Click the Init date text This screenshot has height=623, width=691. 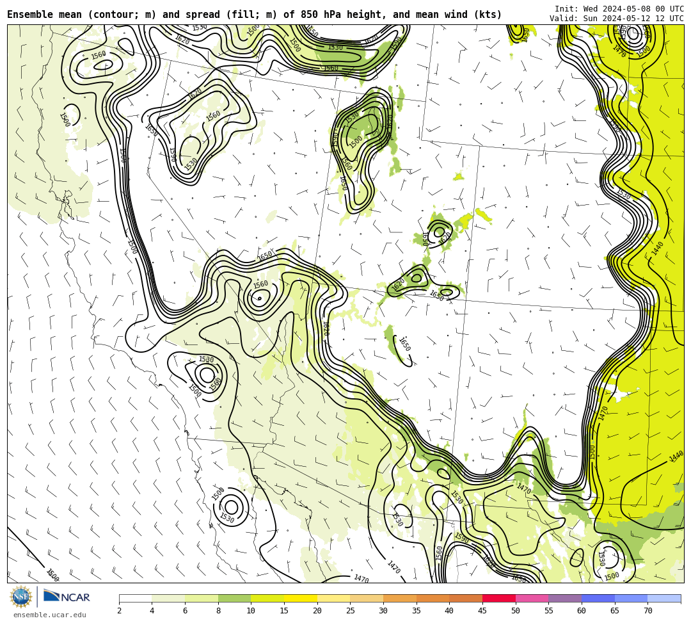coord(619,9)
